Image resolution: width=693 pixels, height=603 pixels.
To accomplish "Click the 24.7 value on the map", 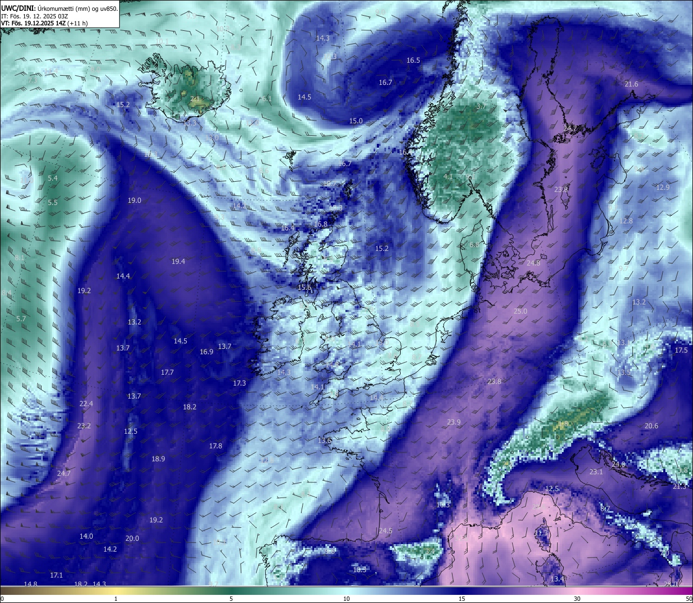I will coord(64,474).
